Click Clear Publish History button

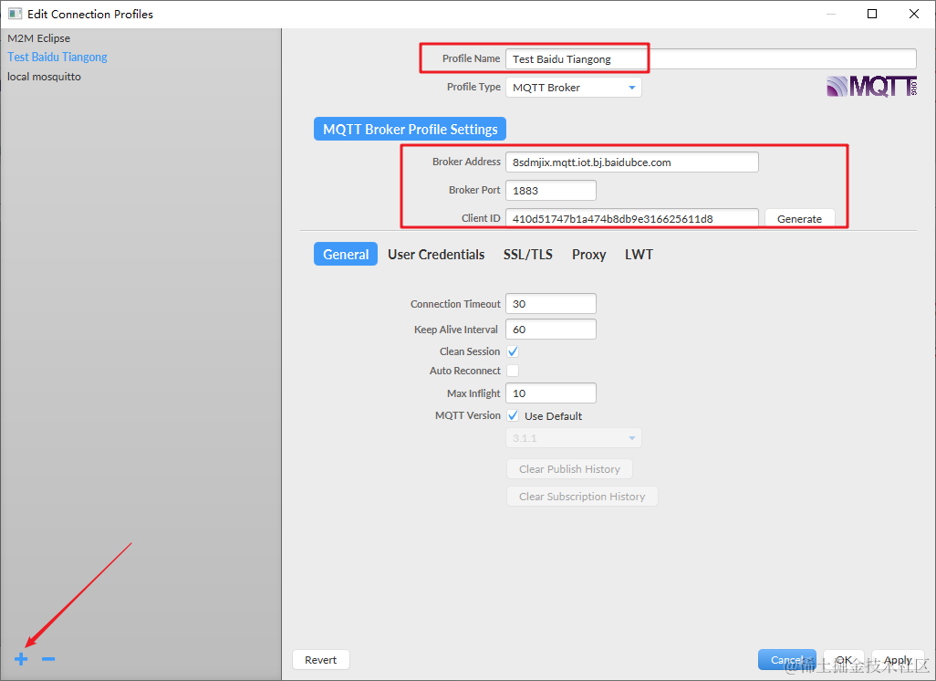coord(569,469)
